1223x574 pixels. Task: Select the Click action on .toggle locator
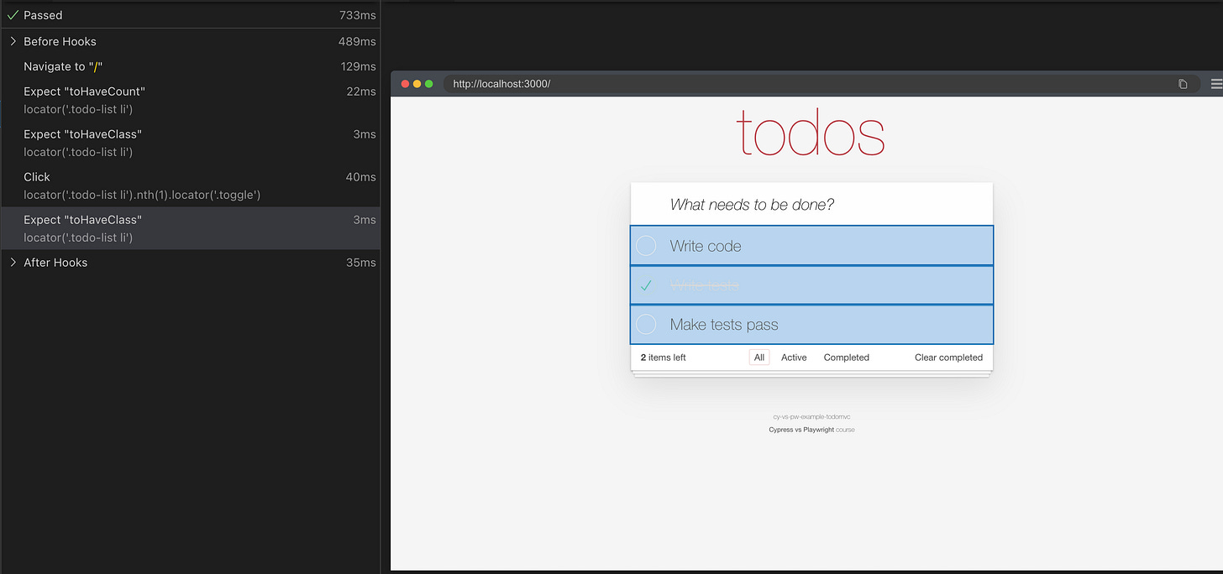(190, 185)
